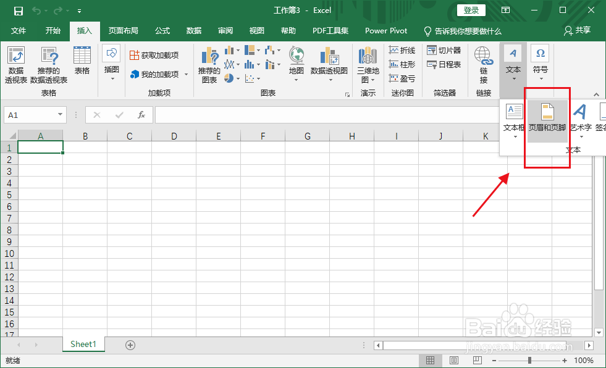The image size is (606, 368).
Task: Open the Illustrations (插图) menu
Action: (111, 64)
